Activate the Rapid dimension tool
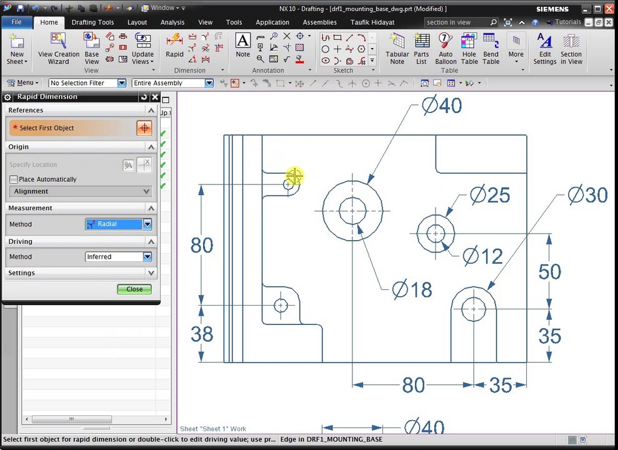 pyautogui.click(x=174, y=46)
